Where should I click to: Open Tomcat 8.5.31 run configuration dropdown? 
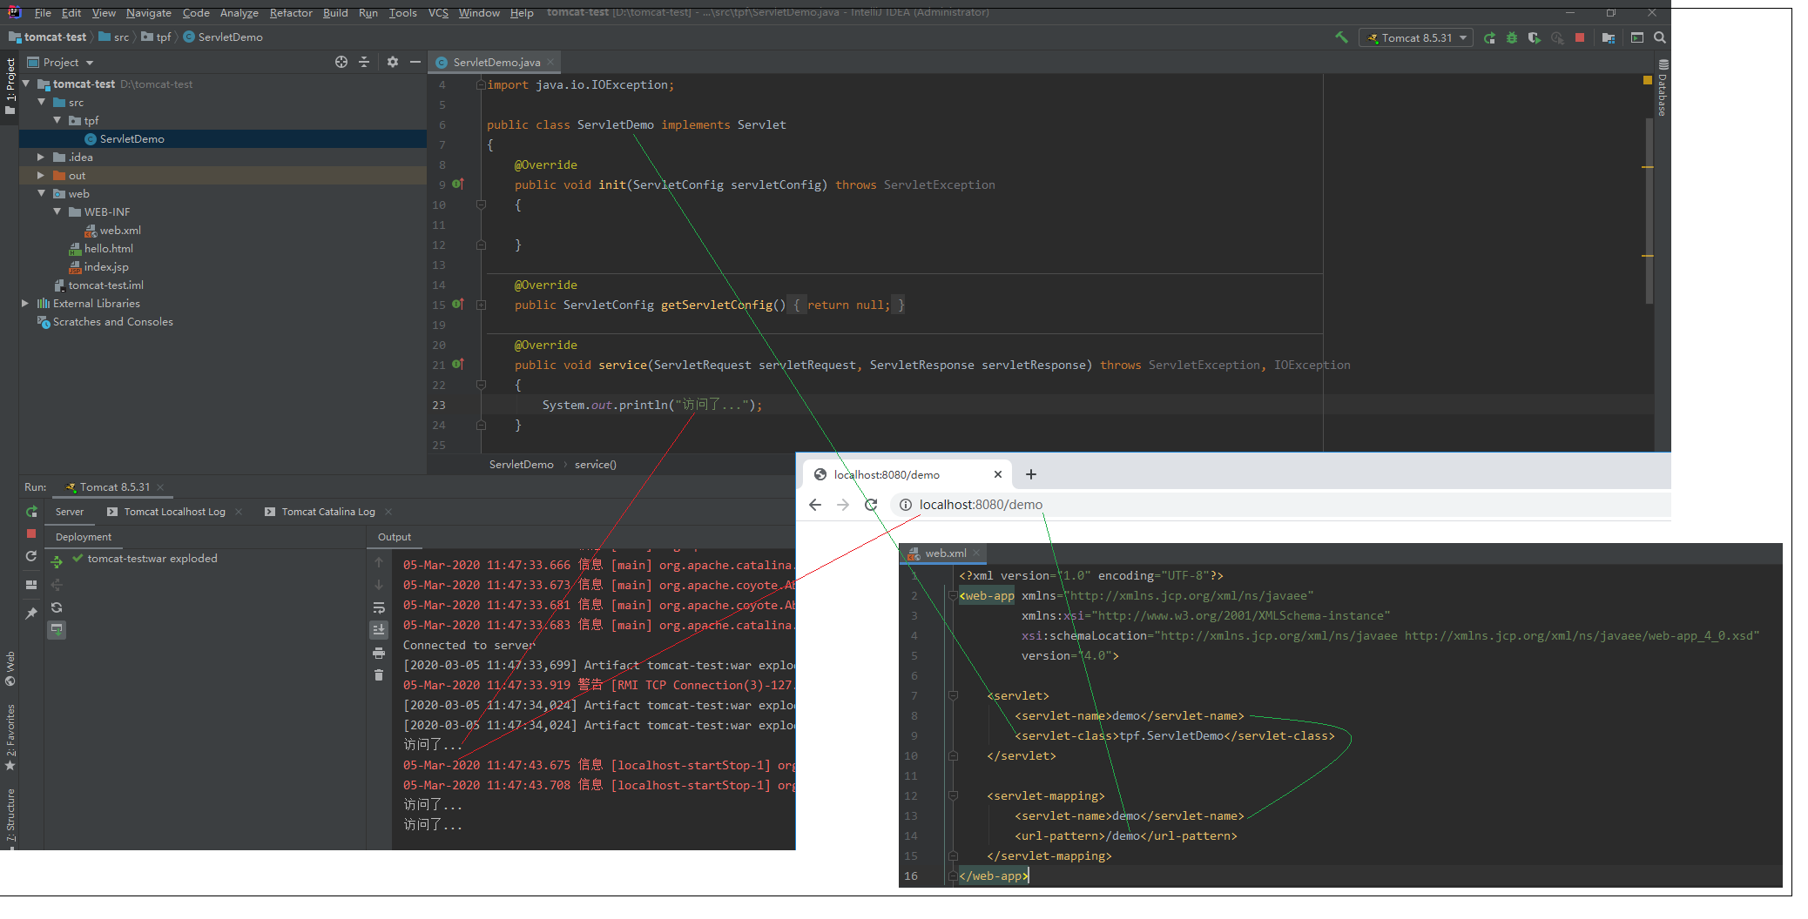1416,37
